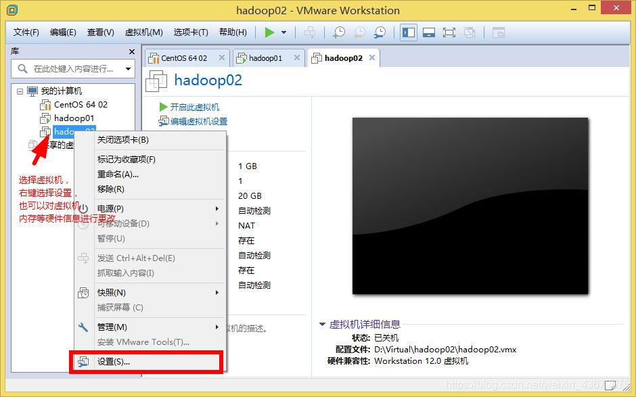Click the hadoop02 VM icon in library tree
Viewport: 636px width, 397px height.
(x=45, y=131)
